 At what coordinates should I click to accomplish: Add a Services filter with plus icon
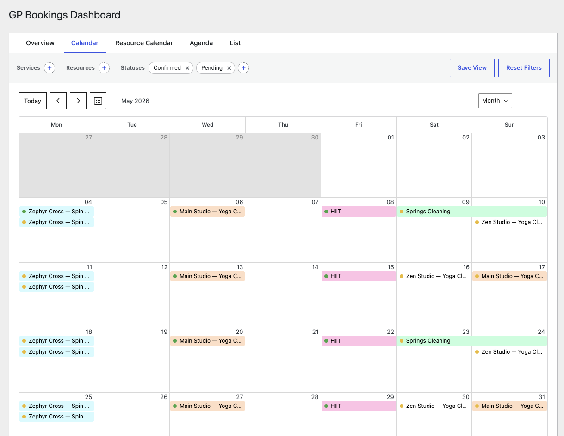pyautogui.click(x=50, y=68)
